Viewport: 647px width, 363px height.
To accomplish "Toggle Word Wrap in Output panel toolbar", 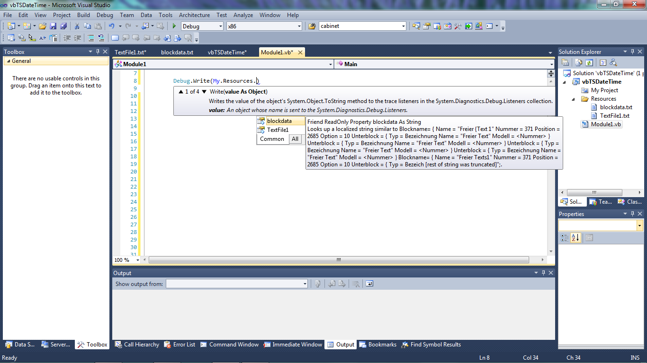I will pyautogui.click(x=369, y=284).
